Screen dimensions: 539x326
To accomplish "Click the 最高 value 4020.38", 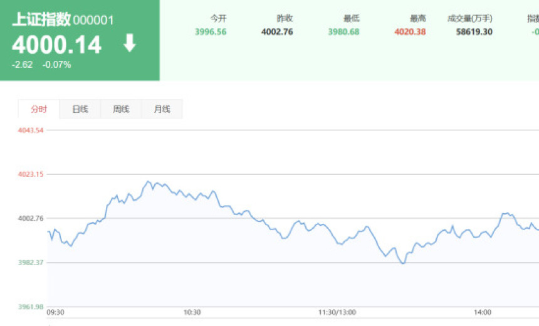I will 410,31.
